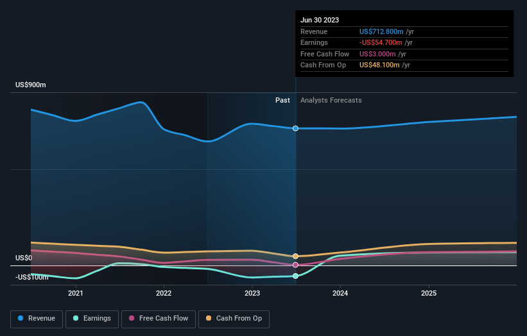Select the 2024 axis label

click(x=340, y=293)
